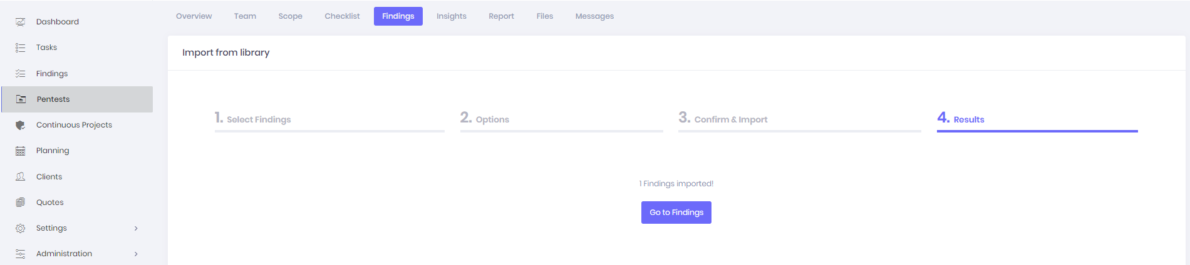
Task: Open the Checklist tab
Action: pos(342,16)
